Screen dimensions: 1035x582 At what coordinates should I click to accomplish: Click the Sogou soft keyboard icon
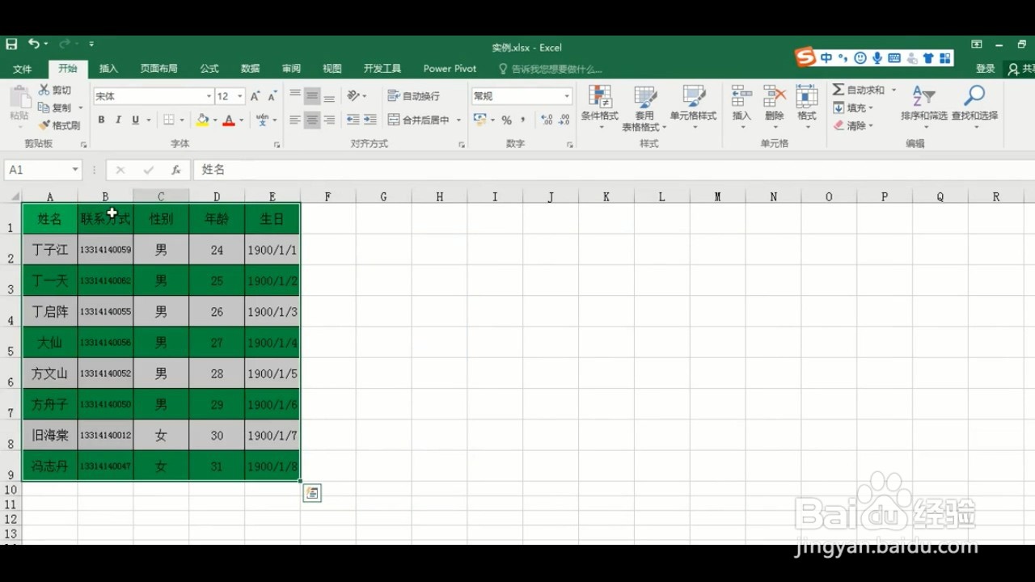(x=894, y=58)
